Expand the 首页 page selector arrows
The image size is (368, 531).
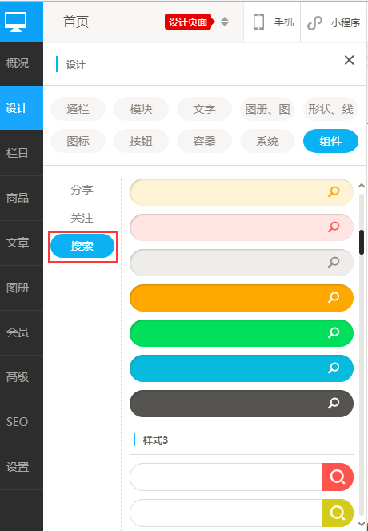click(225, 22)
